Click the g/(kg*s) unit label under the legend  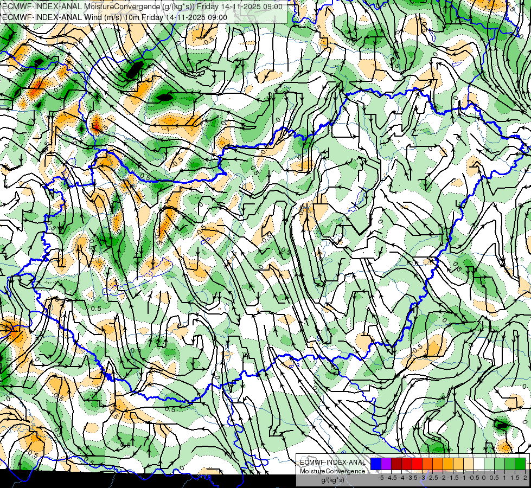coord(333,480)
